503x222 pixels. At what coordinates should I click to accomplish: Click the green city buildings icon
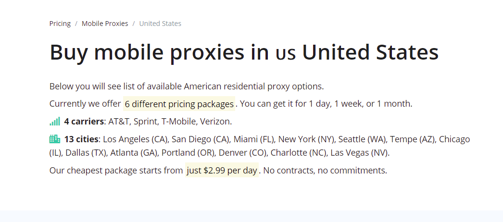pyautogui.click(x=54, y=139)
